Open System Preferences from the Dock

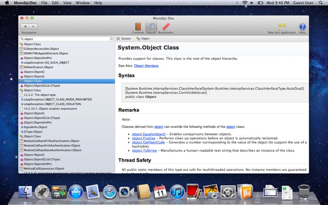[x=228, y=192]
